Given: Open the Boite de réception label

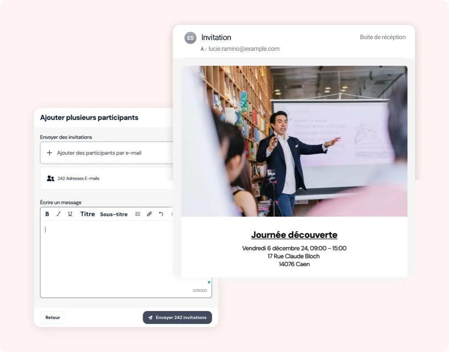Looking at the screenshot, I should tap(383, 37).
